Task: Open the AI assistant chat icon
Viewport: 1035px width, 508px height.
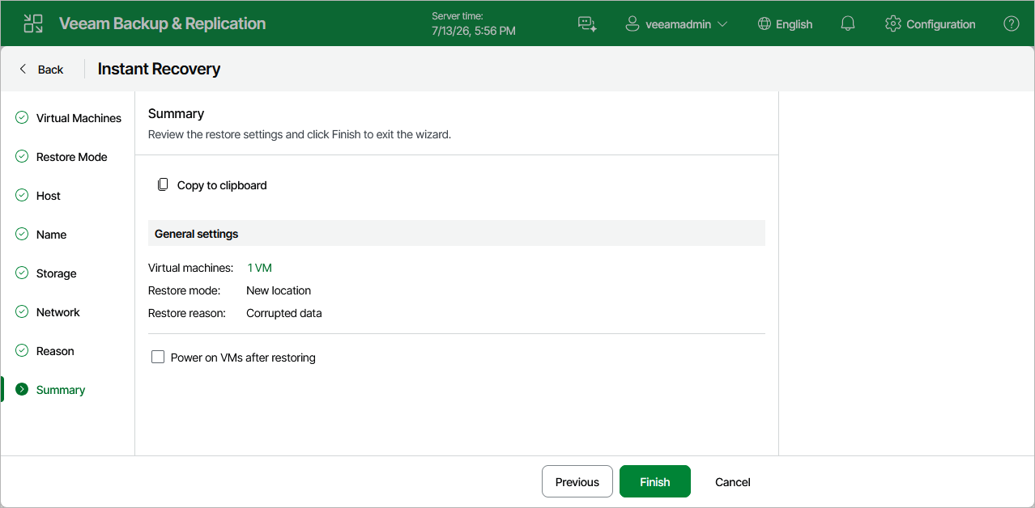Action: click(x=587, y=24)
